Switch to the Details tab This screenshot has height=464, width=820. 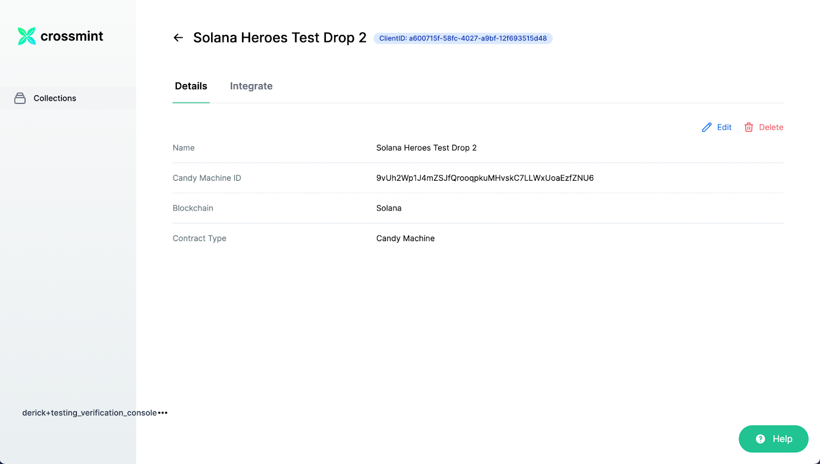[191, 86]
